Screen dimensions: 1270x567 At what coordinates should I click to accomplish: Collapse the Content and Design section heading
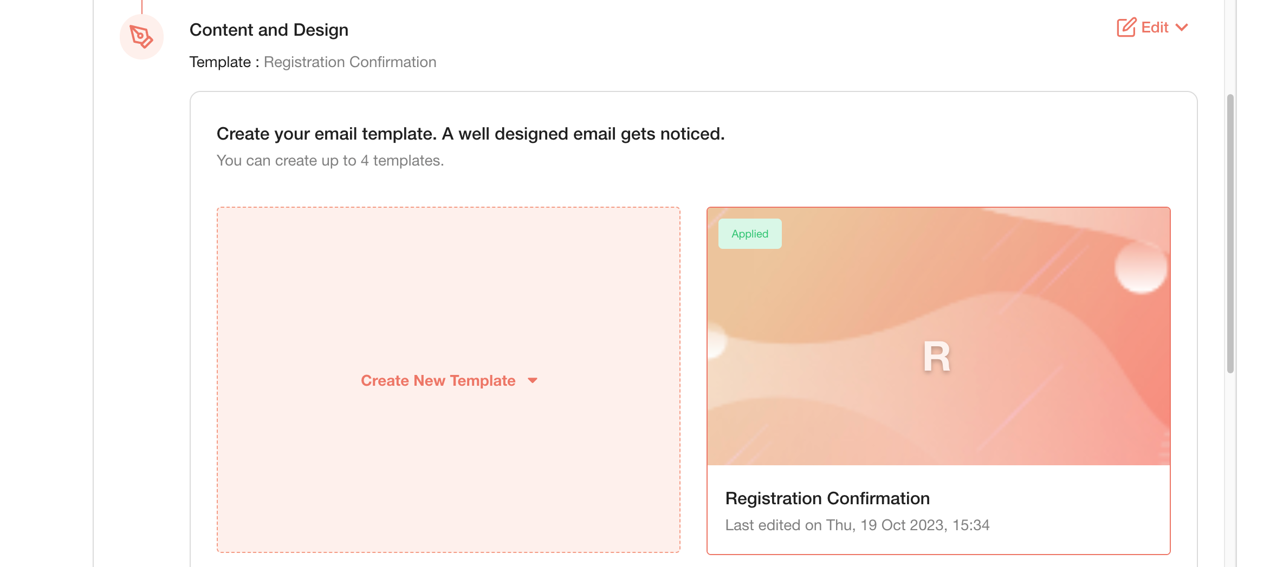click(x=269, y=30)
